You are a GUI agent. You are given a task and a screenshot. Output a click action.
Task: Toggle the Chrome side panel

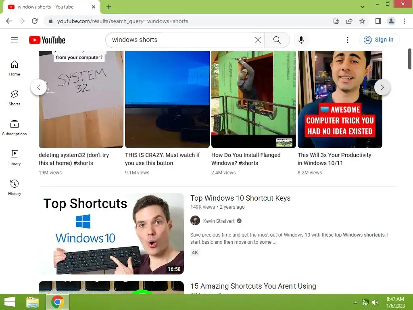tap(378, 21)
